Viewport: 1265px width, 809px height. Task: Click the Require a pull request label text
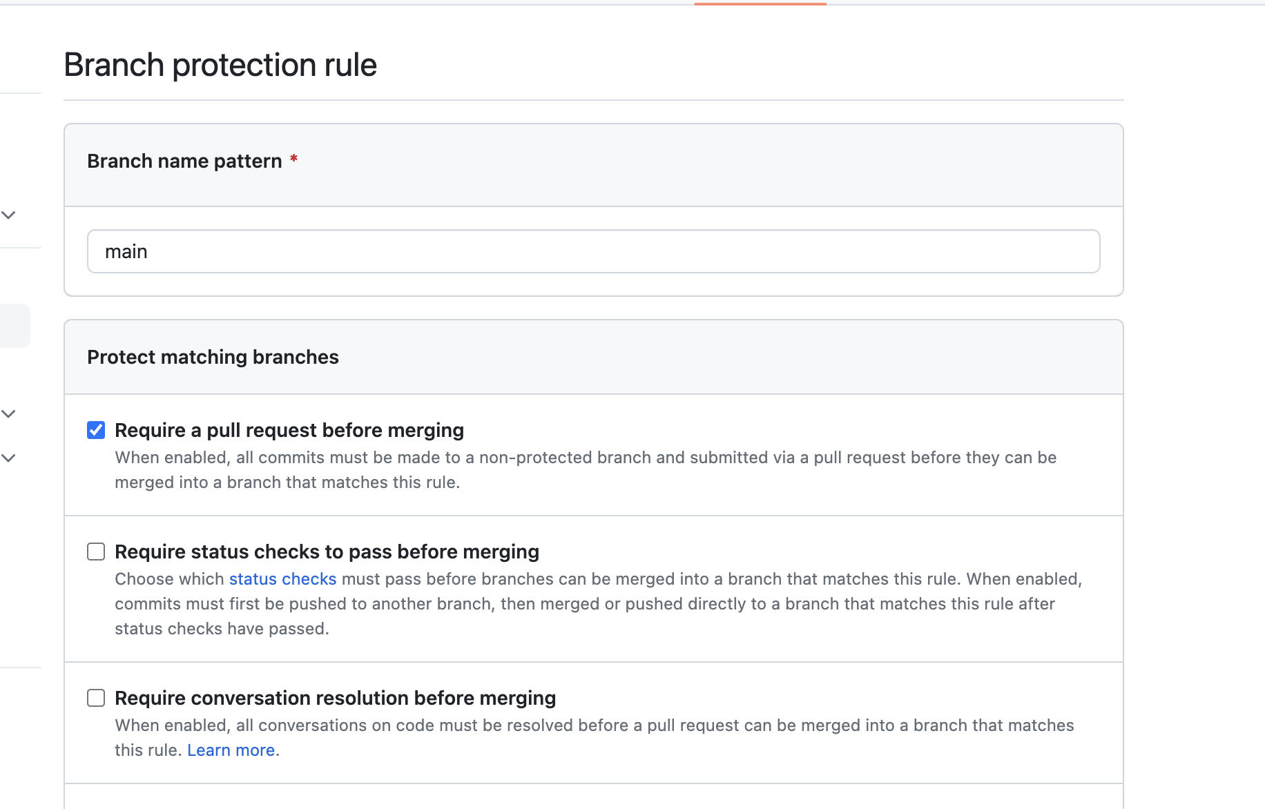289,430
